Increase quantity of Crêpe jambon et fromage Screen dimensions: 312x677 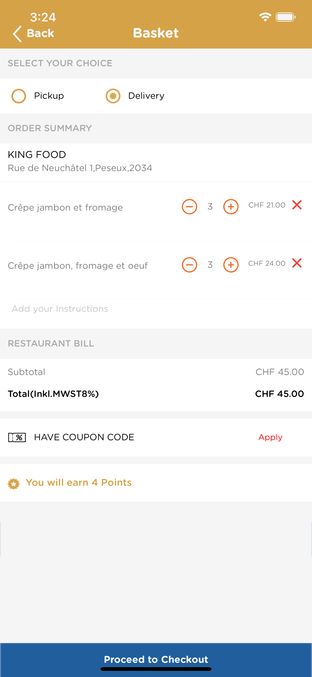231,206
